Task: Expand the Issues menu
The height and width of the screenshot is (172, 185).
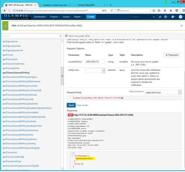Action: click(67, 17)
